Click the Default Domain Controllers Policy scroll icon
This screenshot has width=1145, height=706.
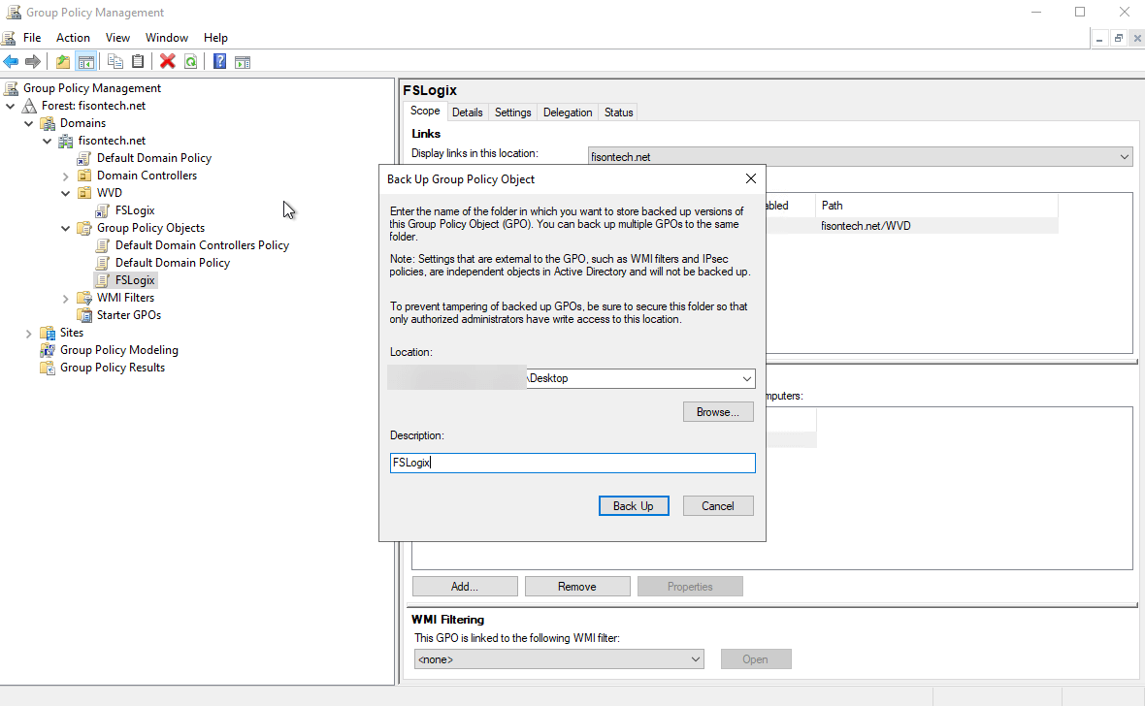pos(103,246)
